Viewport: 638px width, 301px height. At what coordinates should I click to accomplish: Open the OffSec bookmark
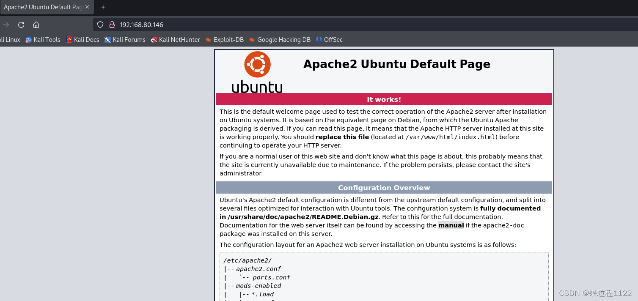329,40
